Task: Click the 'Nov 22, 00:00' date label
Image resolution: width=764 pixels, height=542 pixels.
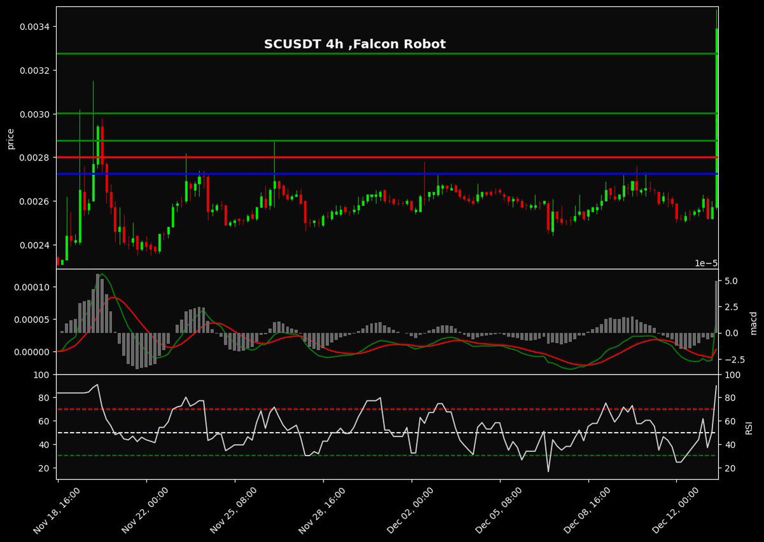Action: tap(145, 510)
